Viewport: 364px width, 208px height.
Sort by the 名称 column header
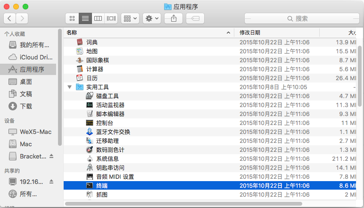pos(149,33)
